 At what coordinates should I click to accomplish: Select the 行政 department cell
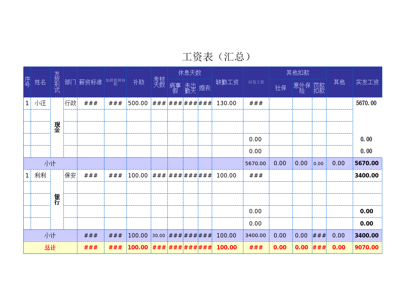click(70, 103)
